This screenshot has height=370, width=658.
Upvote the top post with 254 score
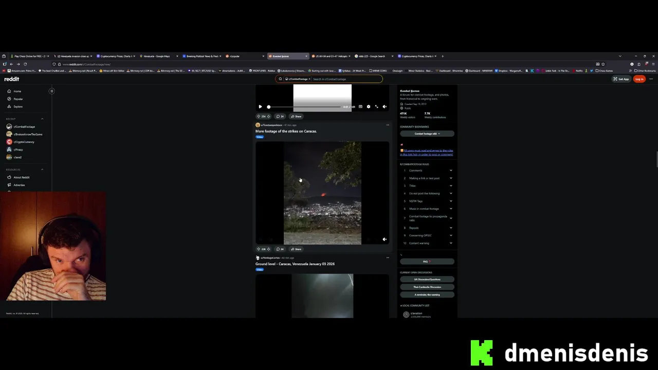click(x=259, y=116)
